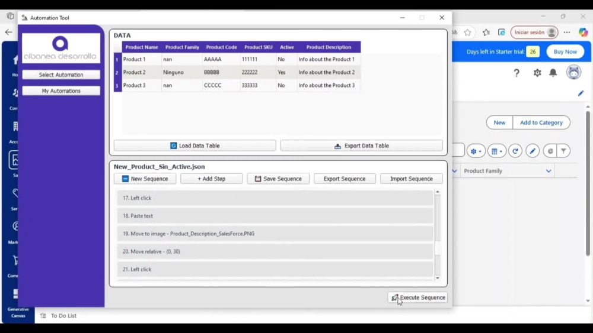
Task: Open browser favorites list icon
Action: click(486, 33)
